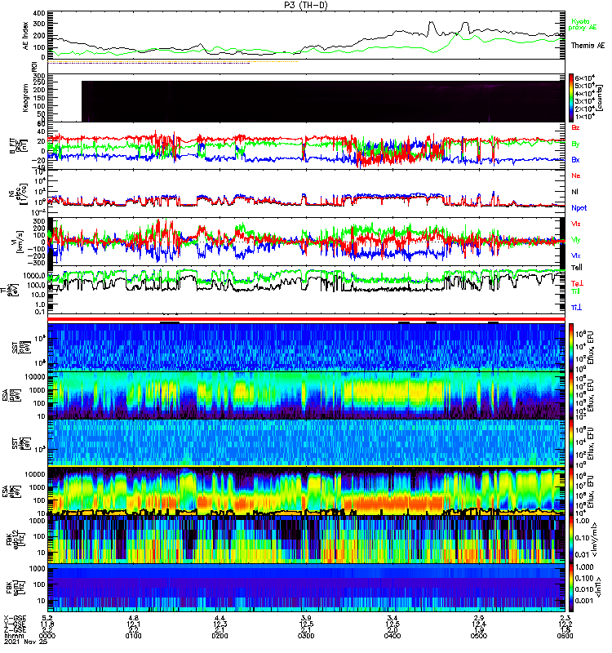This screenshot has height=653, width=612.
Task: Click the "0200" time tick label
Action: [x=220, y=636]
